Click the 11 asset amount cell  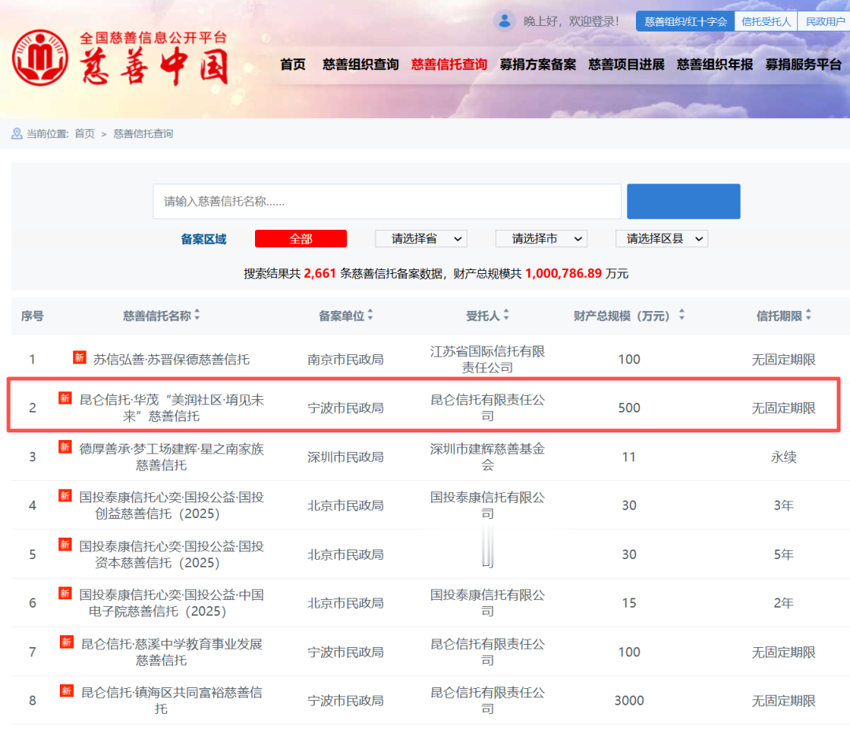tap(629, 457)
